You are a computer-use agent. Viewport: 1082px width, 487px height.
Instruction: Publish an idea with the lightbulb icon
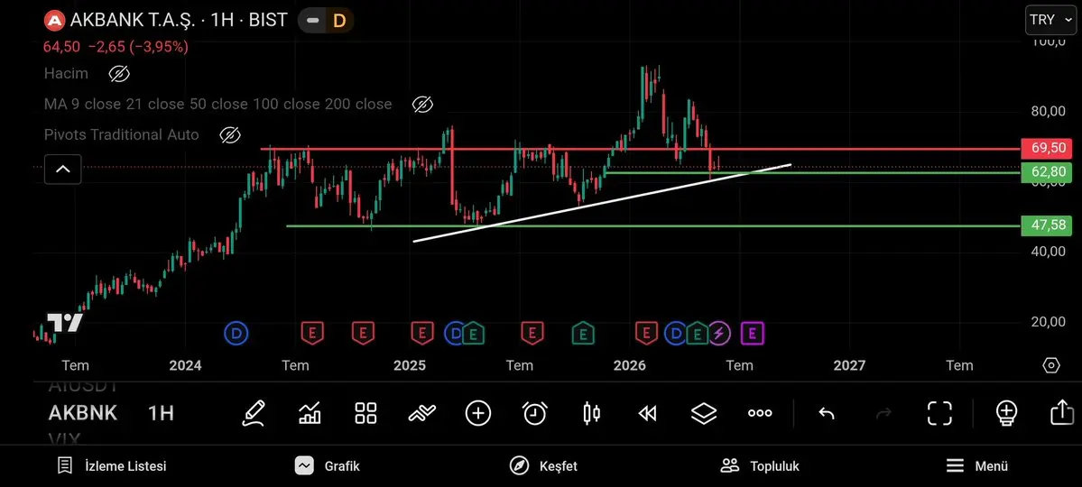click(x=1006, y=413)
